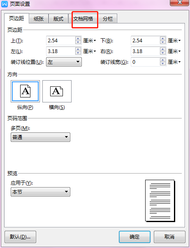Select portrait orientation icon 纵向
Viewport: 190px width, 248px height.
(25, 91)
